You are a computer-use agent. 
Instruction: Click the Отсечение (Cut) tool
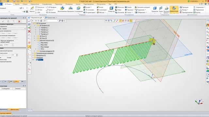[x=120, y=12]
